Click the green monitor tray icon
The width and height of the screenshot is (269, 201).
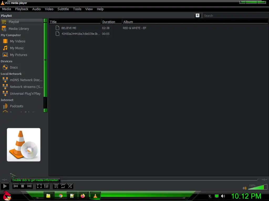coord(217,196)
